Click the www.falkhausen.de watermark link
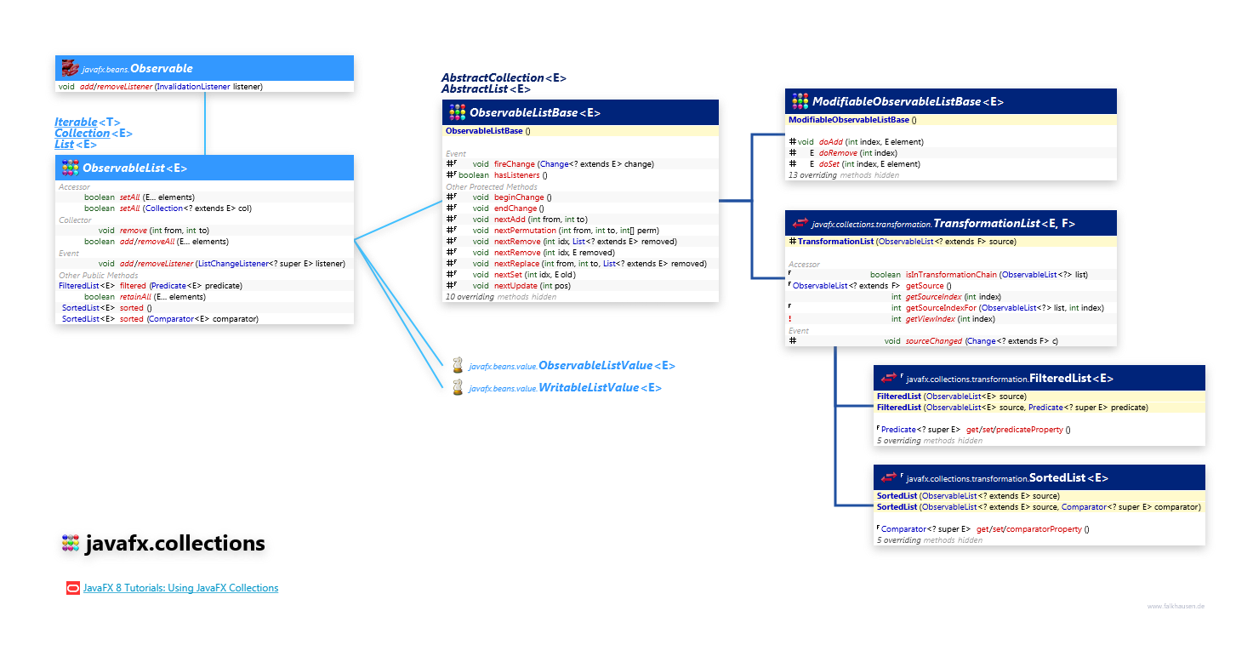1253x645 pixels. pos(1176,606)
